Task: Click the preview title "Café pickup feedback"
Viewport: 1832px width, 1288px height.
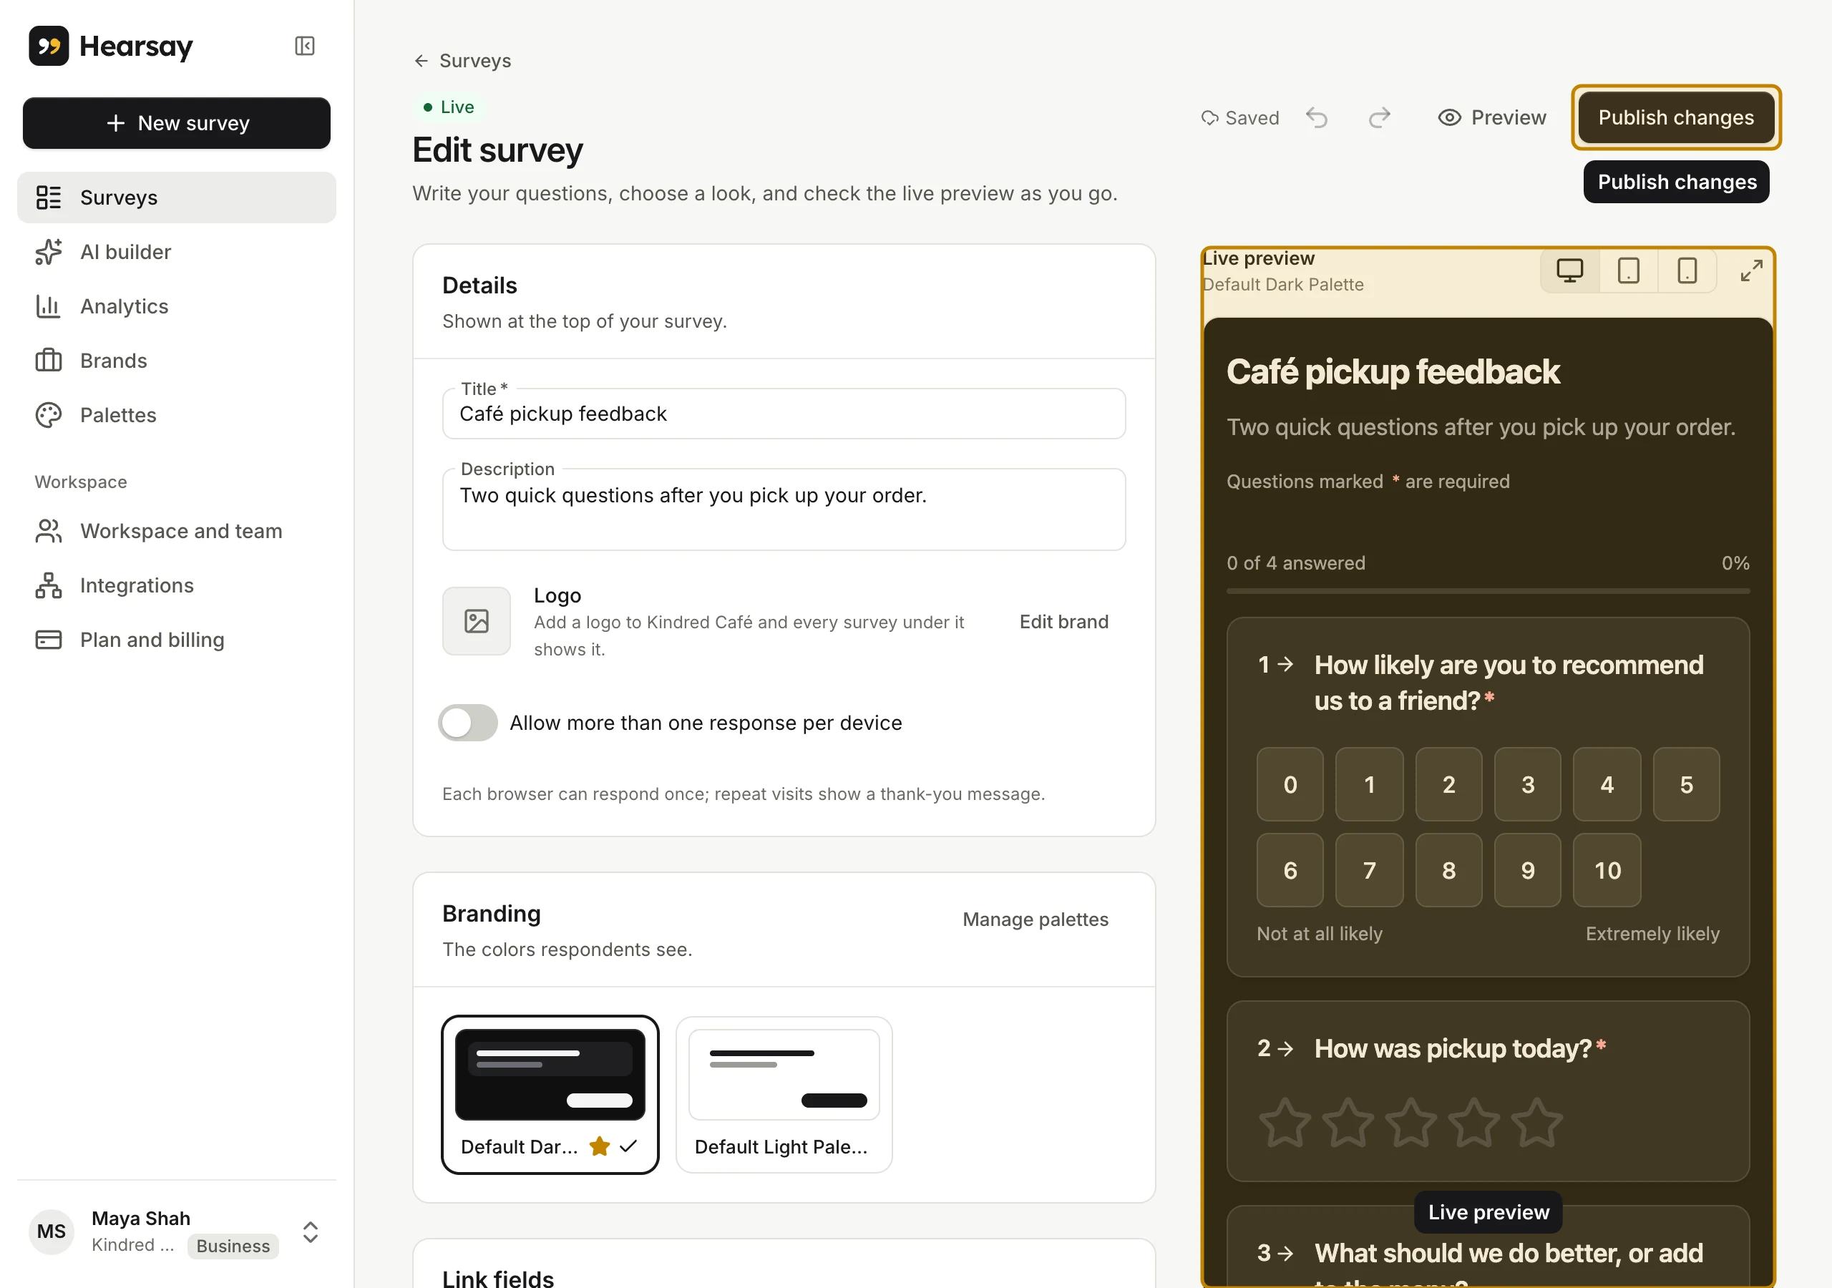Action: click(1393, 372)
